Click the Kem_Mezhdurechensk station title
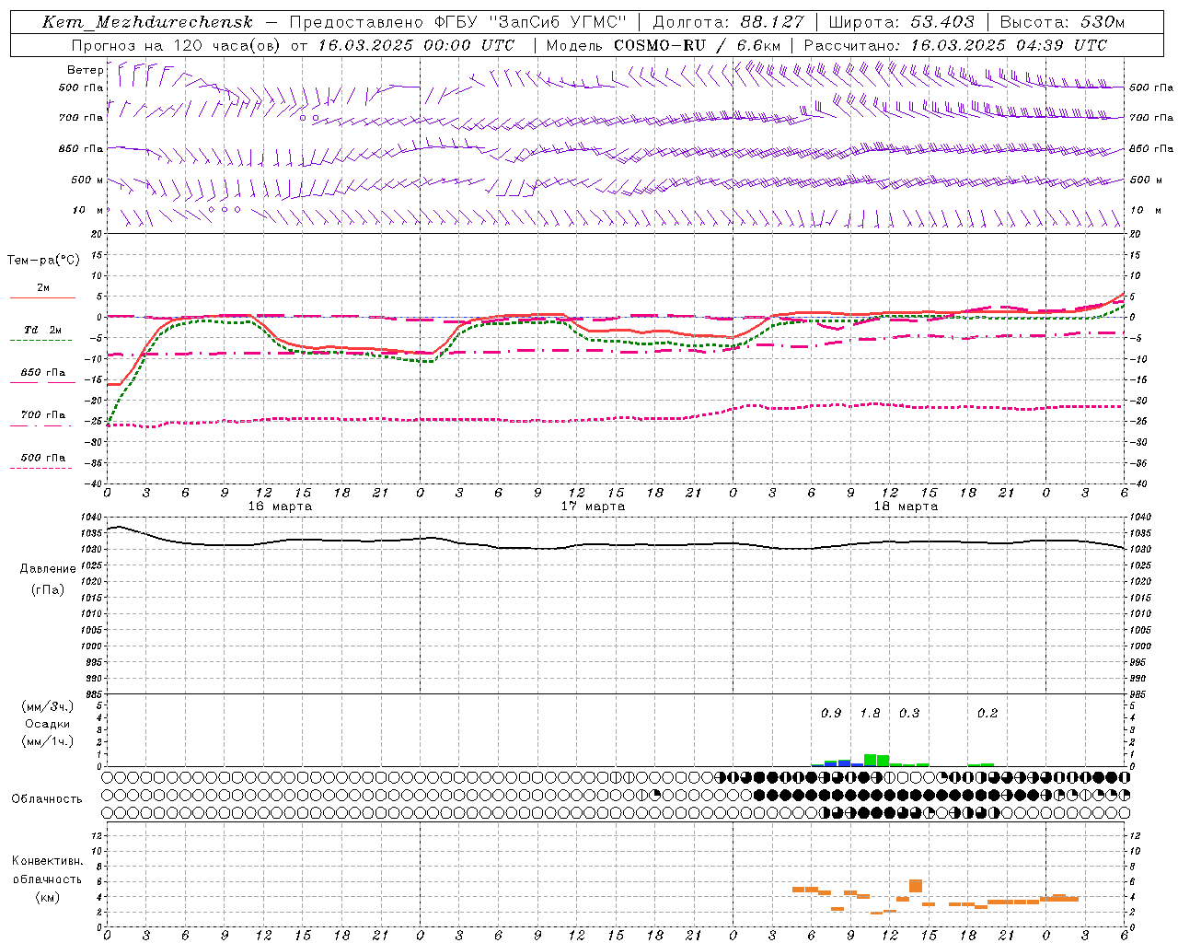Viewport: 1178px width, 943px height. pyautogui.click(x=147, y=22)
